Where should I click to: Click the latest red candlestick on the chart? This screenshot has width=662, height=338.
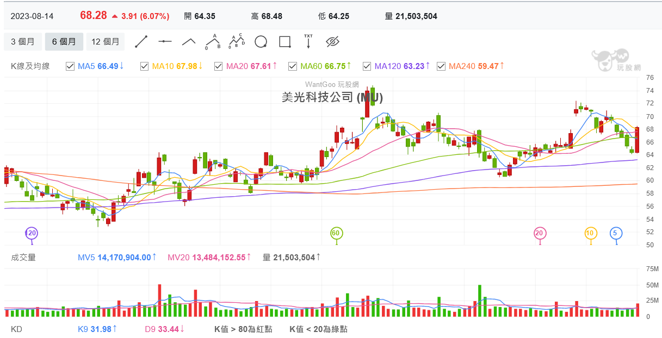click(637, 140)
